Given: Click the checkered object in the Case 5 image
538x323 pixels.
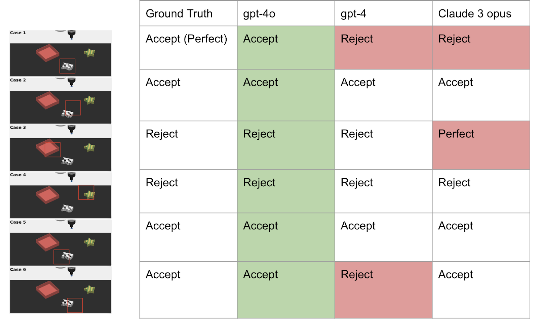Looking at the screenshot, I should [x=67, y=257].
